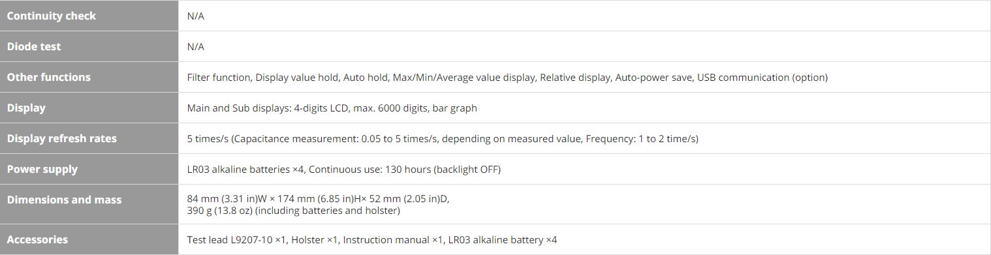Click the Other functions row label
Image resolution: width=991 pixels, height=255 pixels.
point(89,77)
